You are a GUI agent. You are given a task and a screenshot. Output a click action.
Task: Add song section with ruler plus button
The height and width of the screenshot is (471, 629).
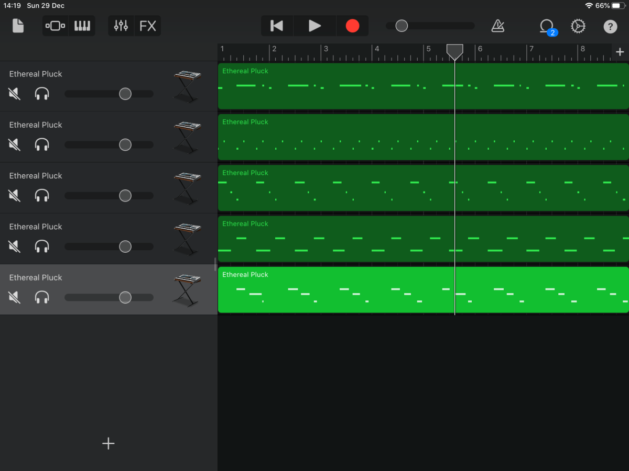[620, 52]
